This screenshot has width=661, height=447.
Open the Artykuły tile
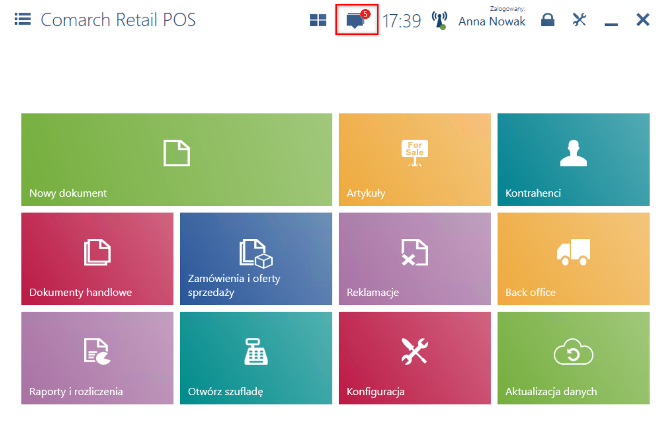(415, 159)
